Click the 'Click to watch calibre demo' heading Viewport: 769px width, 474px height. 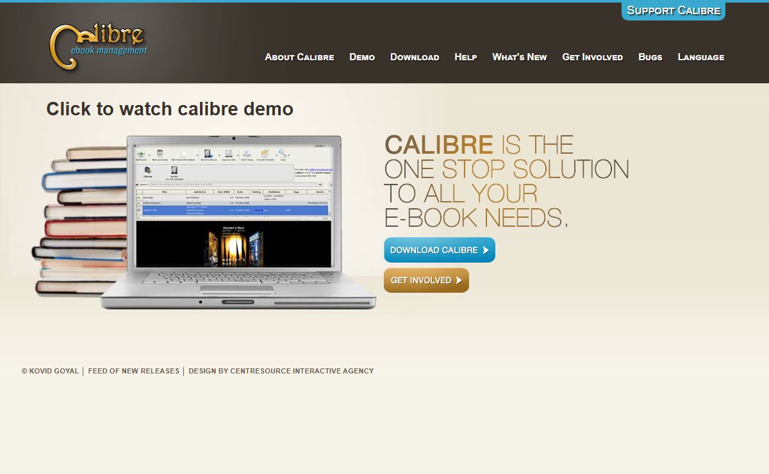pos(170,109)
